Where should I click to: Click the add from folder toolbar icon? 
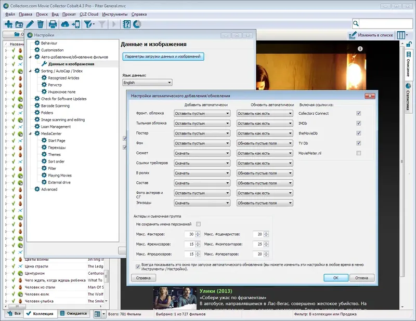[x=19, y=24]
